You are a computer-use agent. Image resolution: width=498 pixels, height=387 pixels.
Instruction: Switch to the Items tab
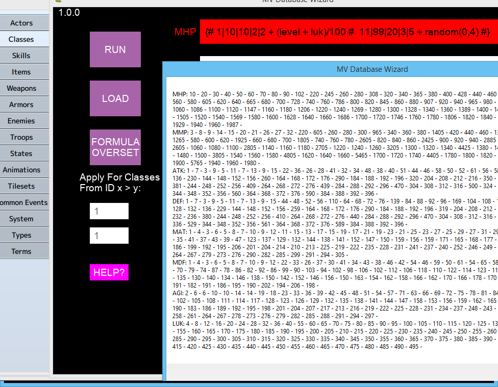[20, 71]
